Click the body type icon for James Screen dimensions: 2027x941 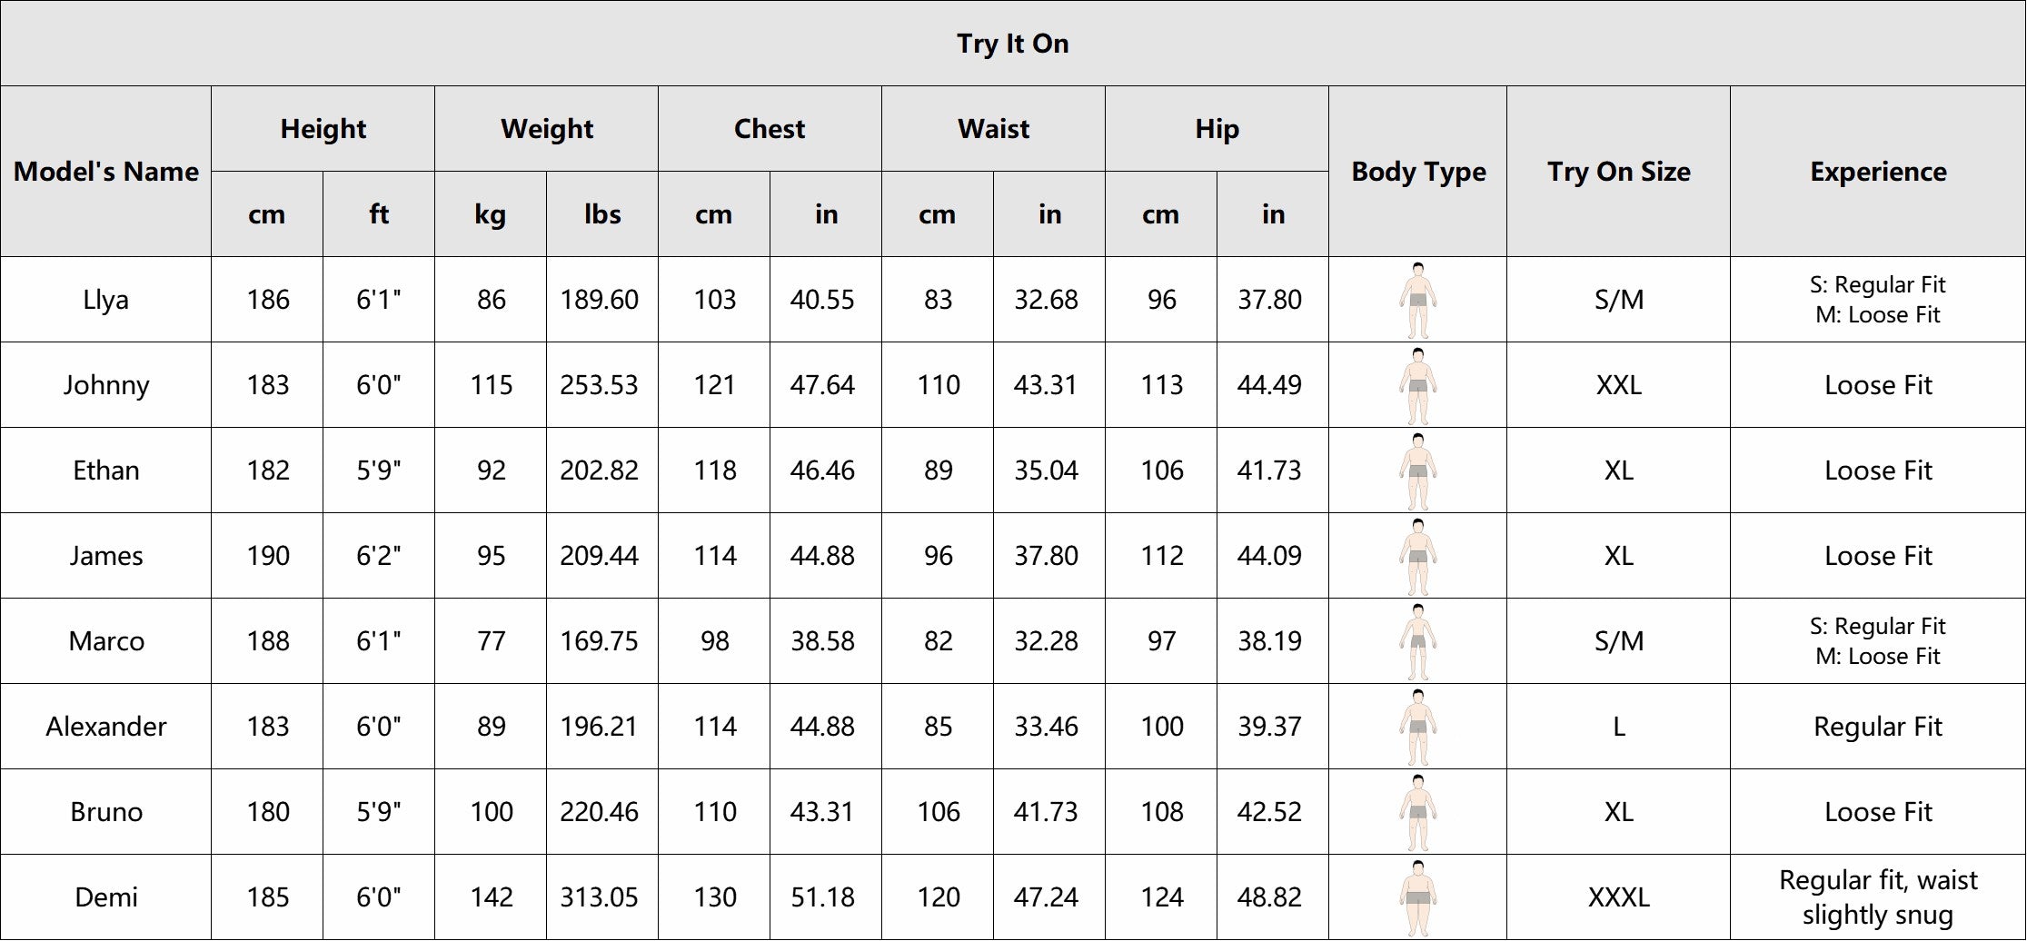pyautogui.click(x=1417, y=556)
